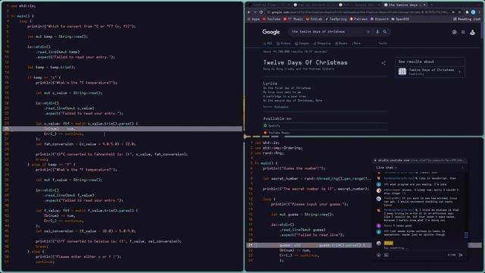Expand Twelve Days of Christmas Festivity result

click(x=459, y=72)
